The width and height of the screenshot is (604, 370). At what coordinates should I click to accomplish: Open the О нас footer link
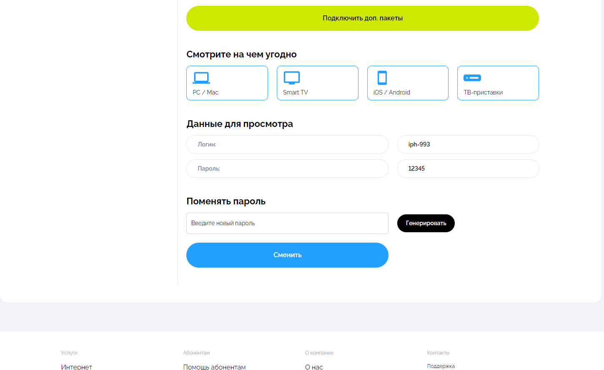314,367
